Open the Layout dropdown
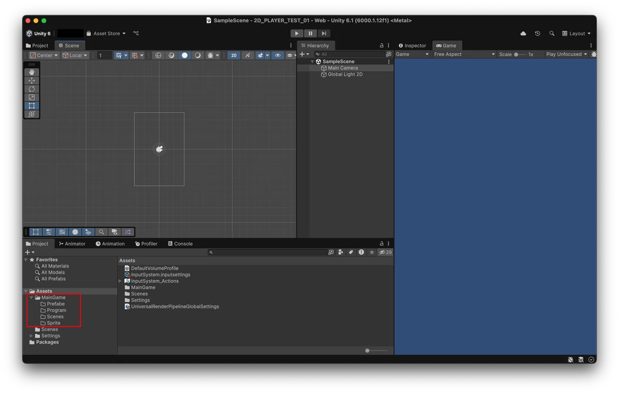The height and width of the screenshot is (393, 619). [577, 33]
